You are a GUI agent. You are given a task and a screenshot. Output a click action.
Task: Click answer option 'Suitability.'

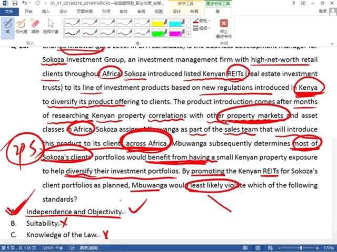(42, 223)
